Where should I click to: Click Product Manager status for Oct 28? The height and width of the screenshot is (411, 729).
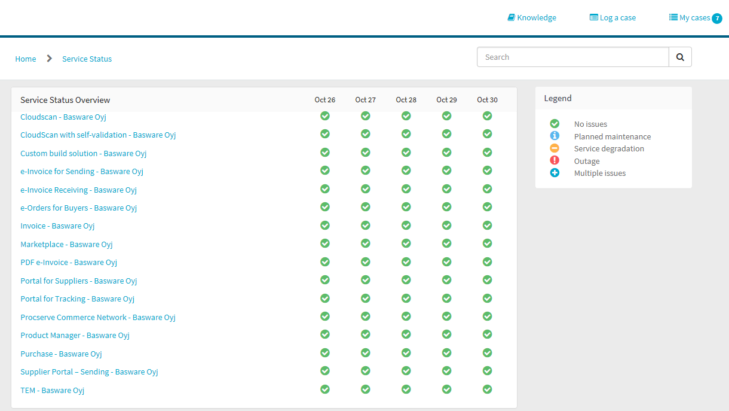406,334
